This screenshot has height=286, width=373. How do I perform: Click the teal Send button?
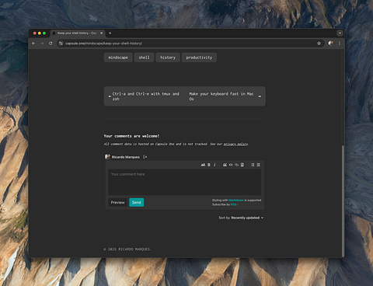click(x=137, y=202)
